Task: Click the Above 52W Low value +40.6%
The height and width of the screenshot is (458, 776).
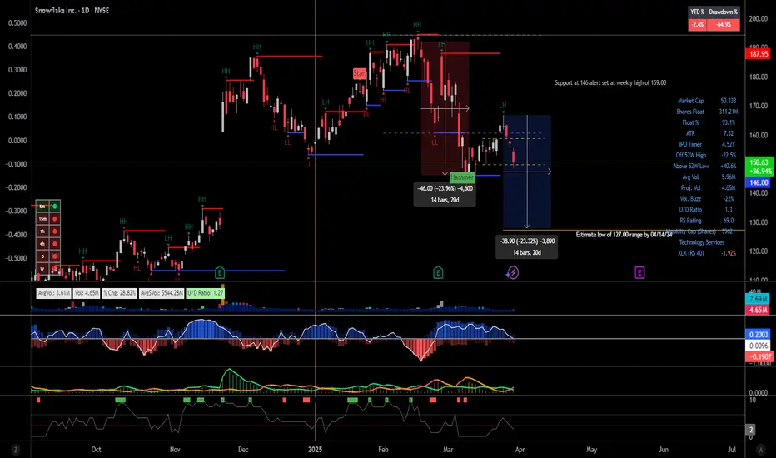Action: (728, 166)
